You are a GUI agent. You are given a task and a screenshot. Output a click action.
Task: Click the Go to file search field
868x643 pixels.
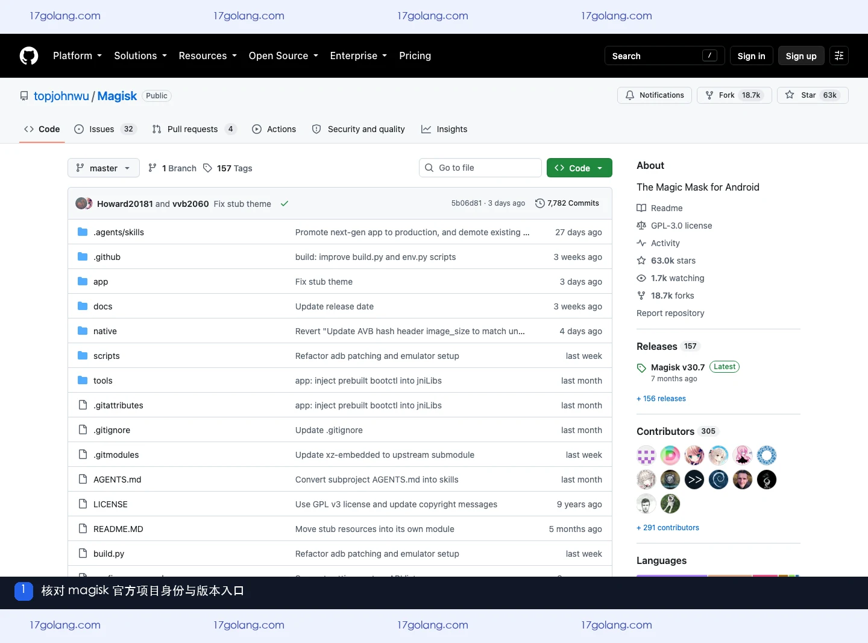click(480, 168)
